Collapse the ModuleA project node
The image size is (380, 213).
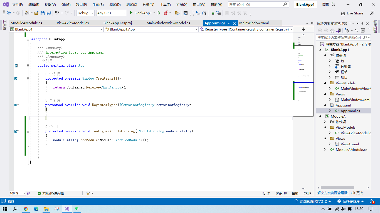click(x=319, y=116)
